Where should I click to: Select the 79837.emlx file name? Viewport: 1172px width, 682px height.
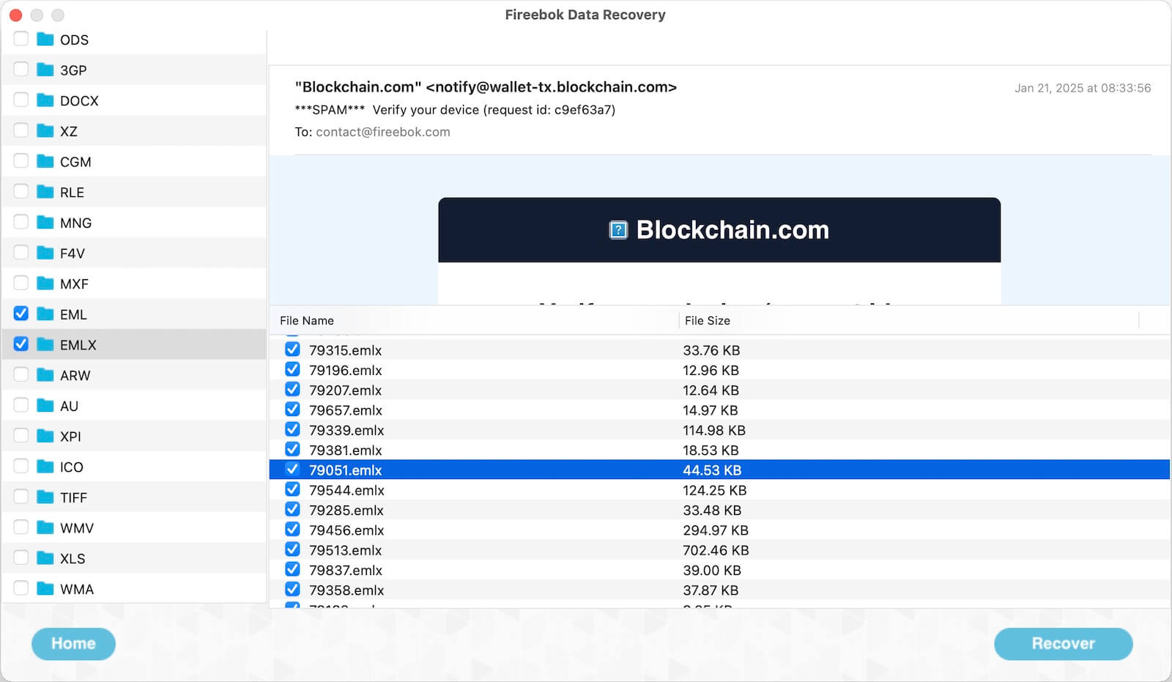click(346, 570)
